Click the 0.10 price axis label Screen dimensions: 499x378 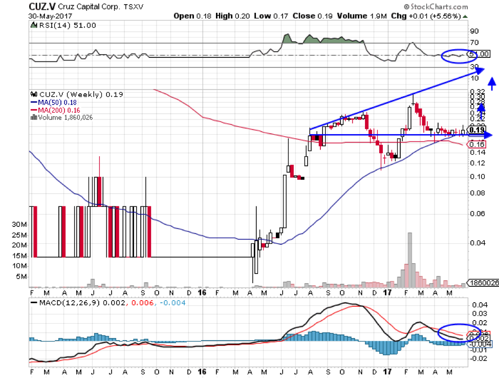[478, 177]
